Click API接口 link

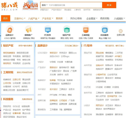(118, 56)
